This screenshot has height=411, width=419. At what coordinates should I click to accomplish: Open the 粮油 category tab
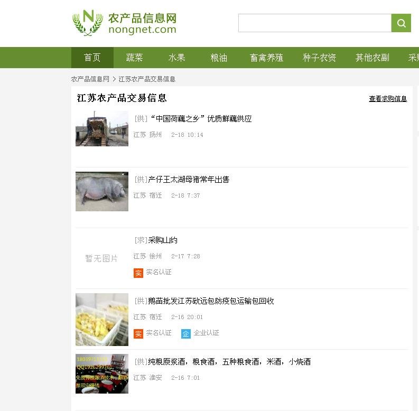tap(219, 58)
